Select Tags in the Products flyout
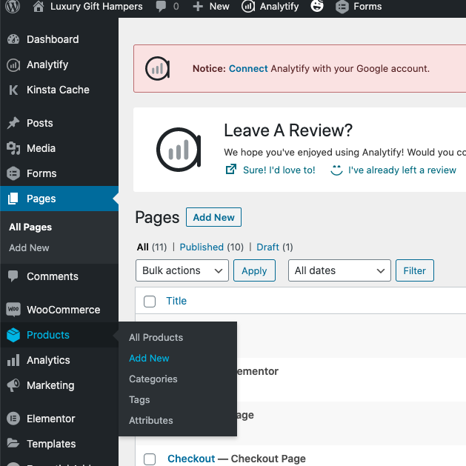Image resolution: width=466 pixels, height=466 pixels. click(x=139, y=400)
